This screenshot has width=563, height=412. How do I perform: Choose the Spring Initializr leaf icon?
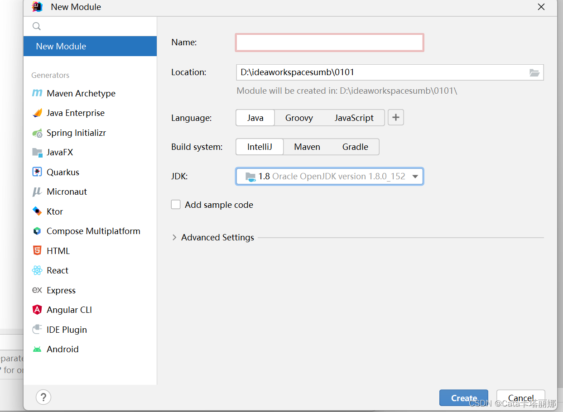pyautogui.click(x=37, y=133)
